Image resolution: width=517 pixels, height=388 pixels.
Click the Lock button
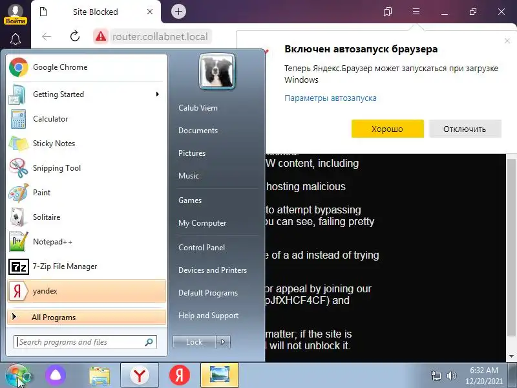point(195,342)
